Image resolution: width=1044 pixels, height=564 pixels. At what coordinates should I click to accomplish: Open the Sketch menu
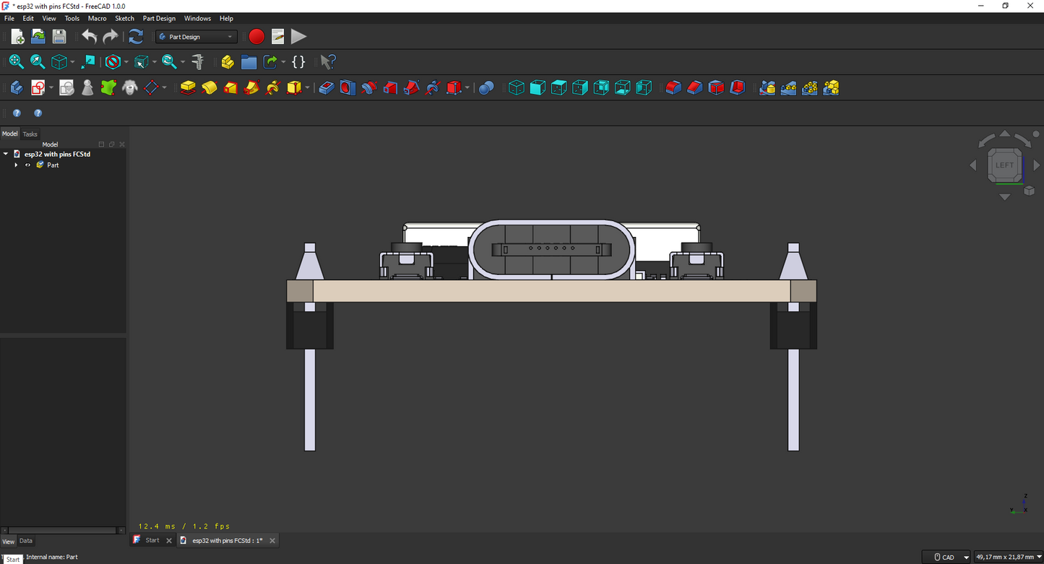[x=124, y=18]
